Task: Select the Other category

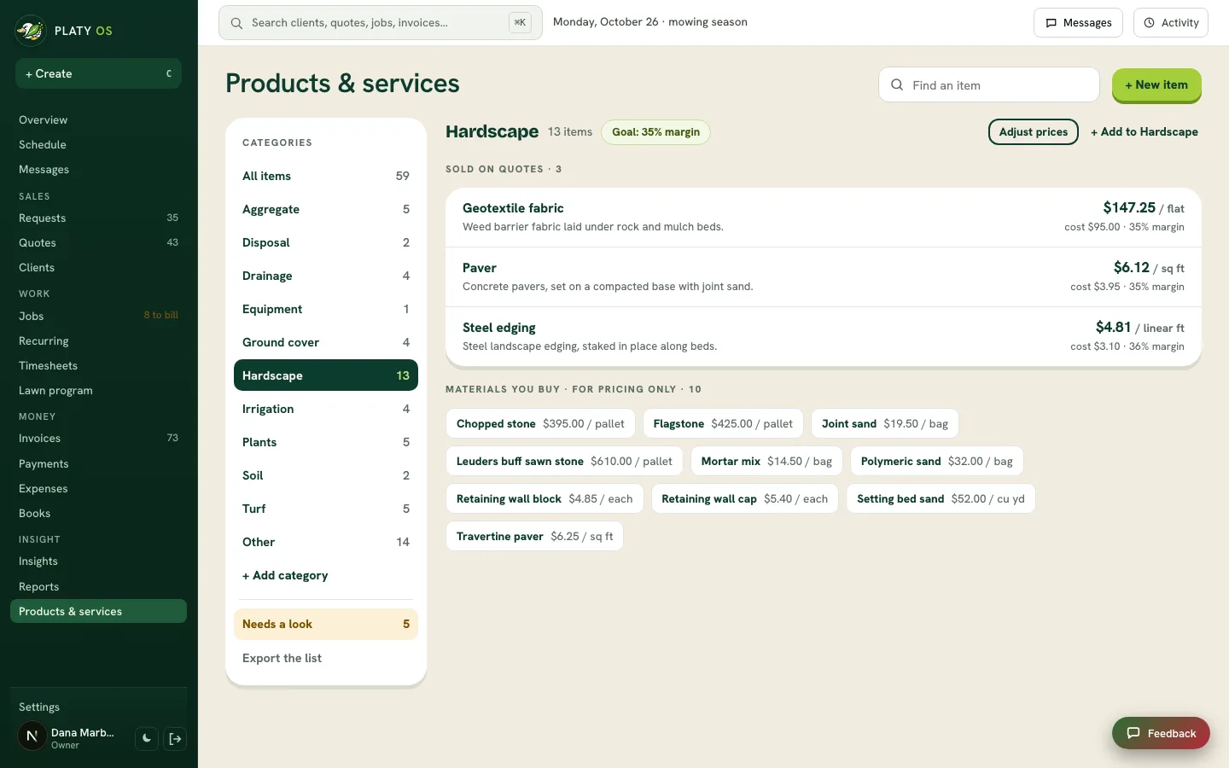Action: (x=326, y=542)
